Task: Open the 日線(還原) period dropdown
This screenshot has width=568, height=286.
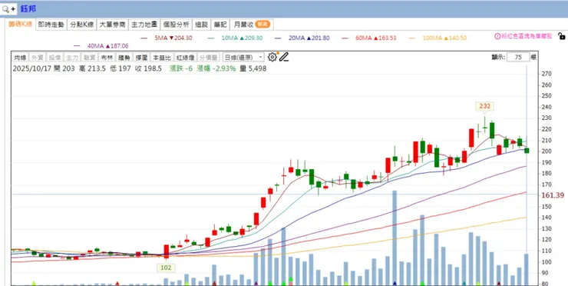Action: coord(243,58)
